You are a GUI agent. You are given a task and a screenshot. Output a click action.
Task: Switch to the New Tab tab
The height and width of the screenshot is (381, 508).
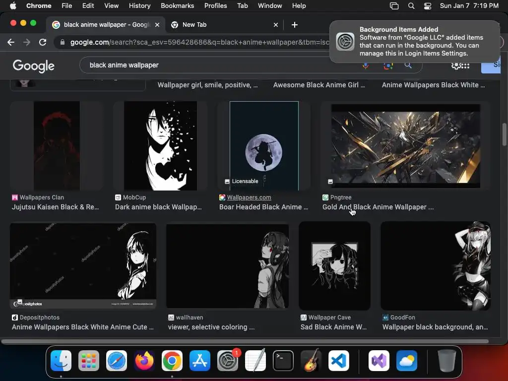tap(224, 25)
